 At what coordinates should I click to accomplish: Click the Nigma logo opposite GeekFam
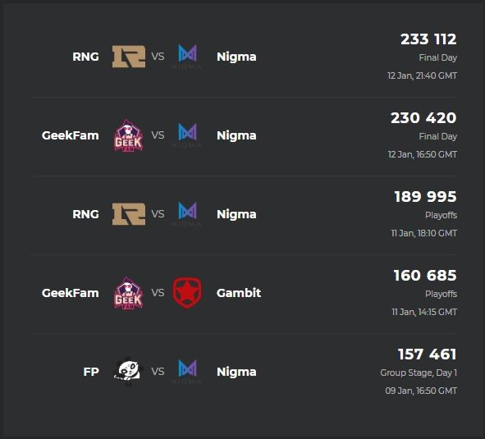(187, 135)
